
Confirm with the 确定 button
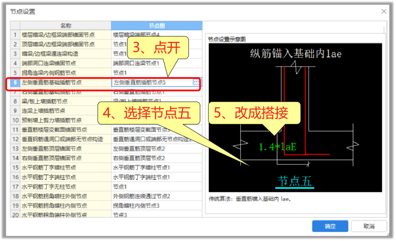[x=330, y=226]
